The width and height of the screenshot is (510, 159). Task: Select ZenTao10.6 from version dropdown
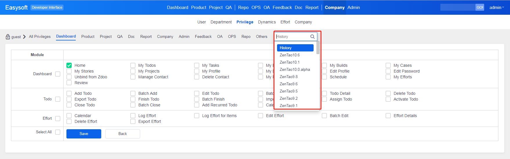(x=290, y=55)
